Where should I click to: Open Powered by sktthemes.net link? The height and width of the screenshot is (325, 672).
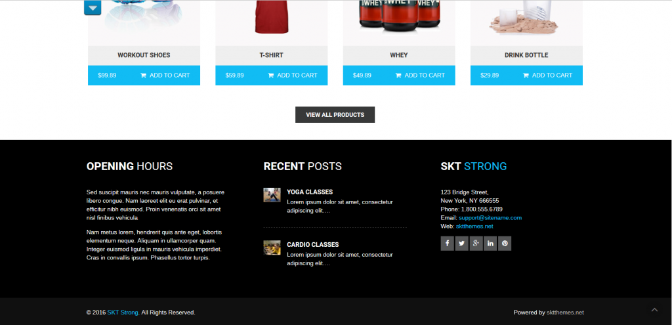coord(565,313)
